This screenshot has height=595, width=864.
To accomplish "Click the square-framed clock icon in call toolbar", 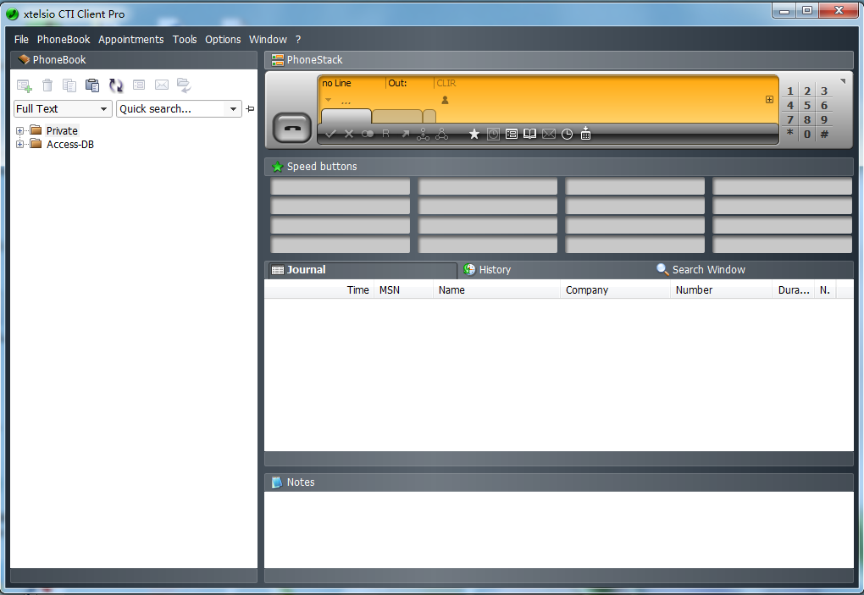I will click(493, 135).
